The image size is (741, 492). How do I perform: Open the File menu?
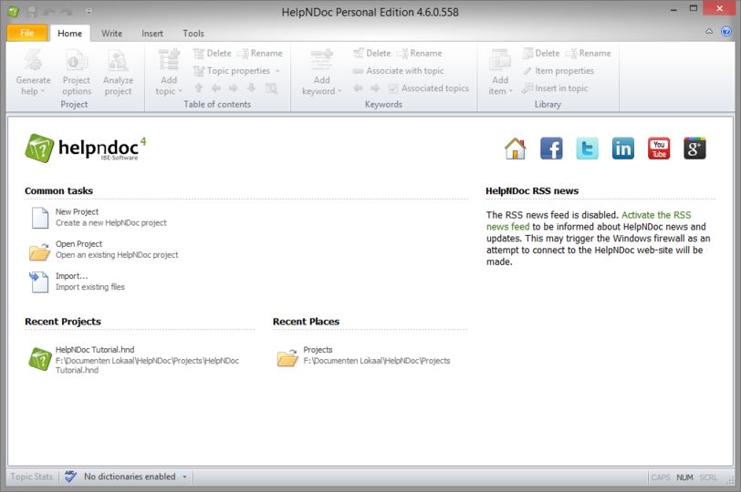click(x=27, y=33)
